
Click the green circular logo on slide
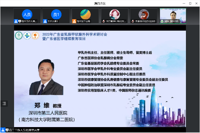19,35
